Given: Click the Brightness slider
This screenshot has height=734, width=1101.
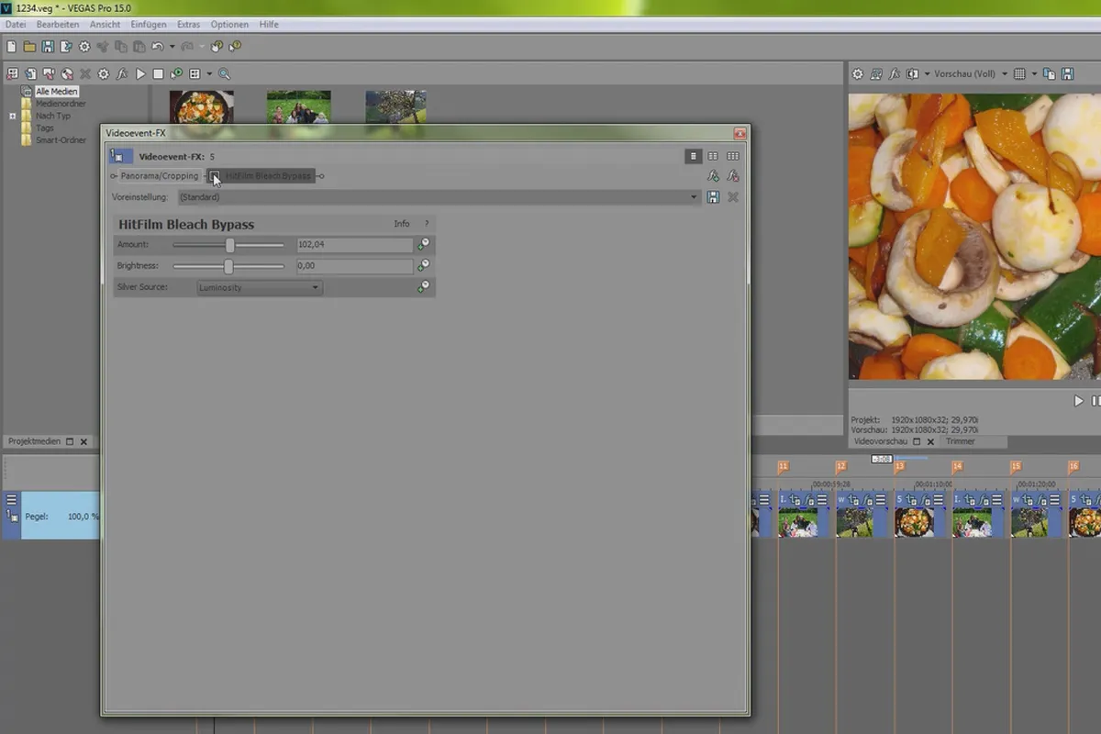Looking at the screenshot, I should tap(228, 266).
